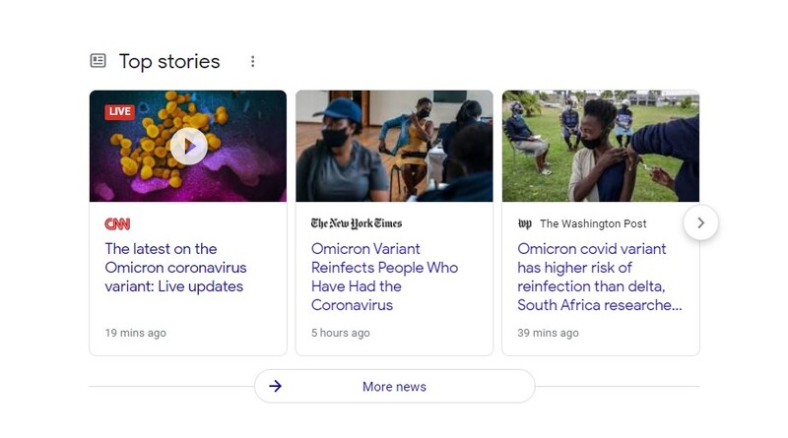Screen dimensions: 788x438
Task: Open the Omicron Variant Reinfects People headline
Action: tap(384, 277)
